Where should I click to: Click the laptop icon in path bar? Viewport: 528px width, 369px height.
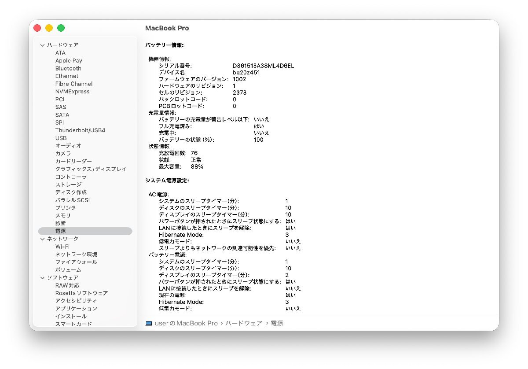coord(149,323)
